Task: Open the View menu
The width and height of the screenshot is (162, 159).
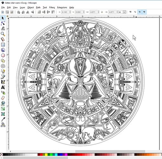Action: [15, 7]
